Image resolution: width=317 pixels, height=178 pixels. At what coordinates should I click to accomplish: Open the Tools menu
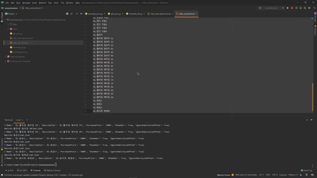[56, 3]
